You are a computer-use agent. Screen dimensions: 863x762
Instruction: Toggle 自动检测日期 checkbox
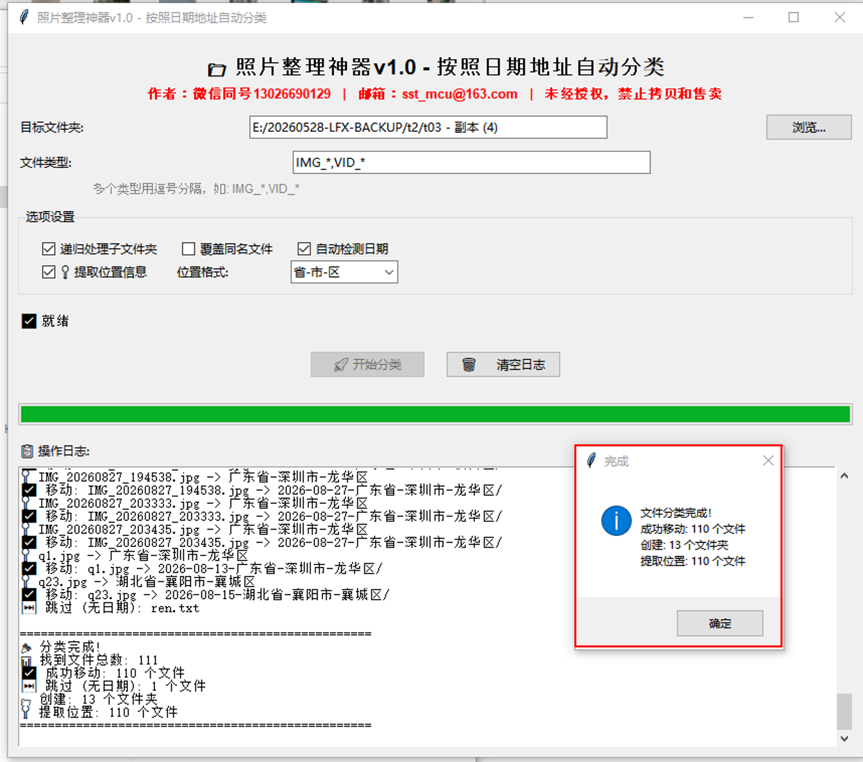[304, 248]
